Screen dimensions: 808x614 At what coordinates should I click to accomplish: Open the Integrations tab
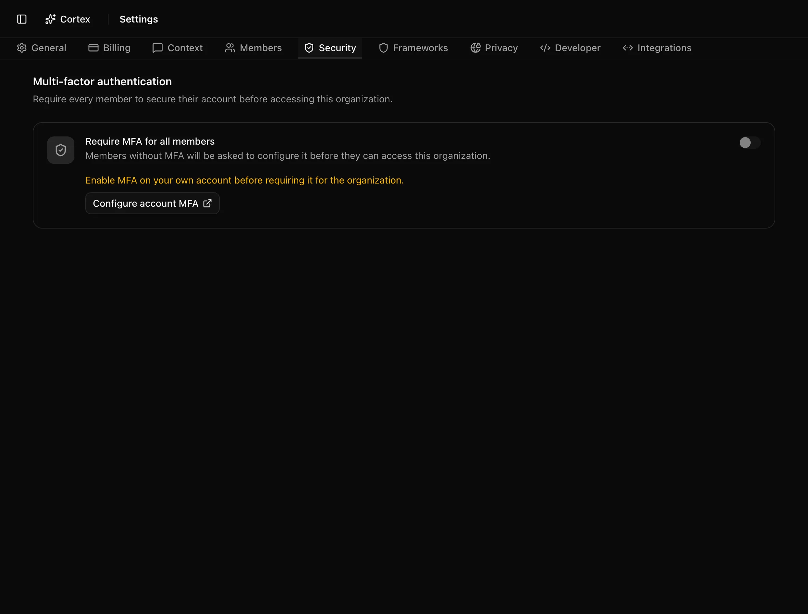657,48
